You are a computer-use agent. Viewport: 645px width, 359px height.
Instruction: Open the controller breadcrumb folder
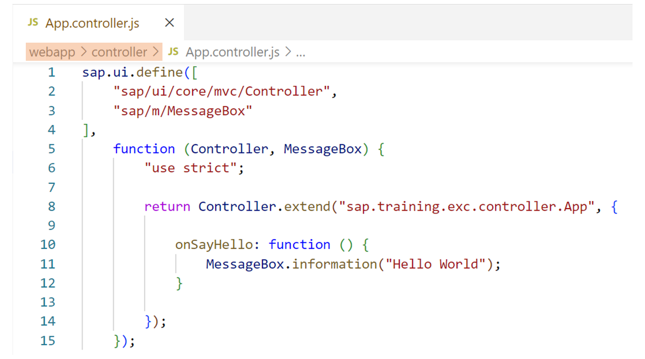click(119, 52)
